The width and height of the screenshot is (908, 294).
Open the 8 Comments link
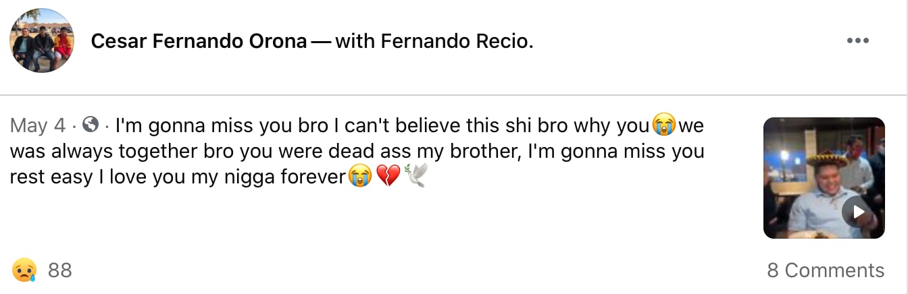825,270
